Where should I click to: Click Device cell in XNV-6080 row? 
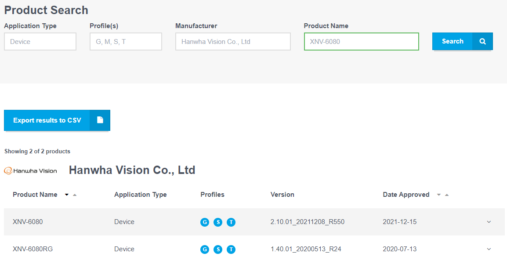pyautogui.click(x=124, y=222)
